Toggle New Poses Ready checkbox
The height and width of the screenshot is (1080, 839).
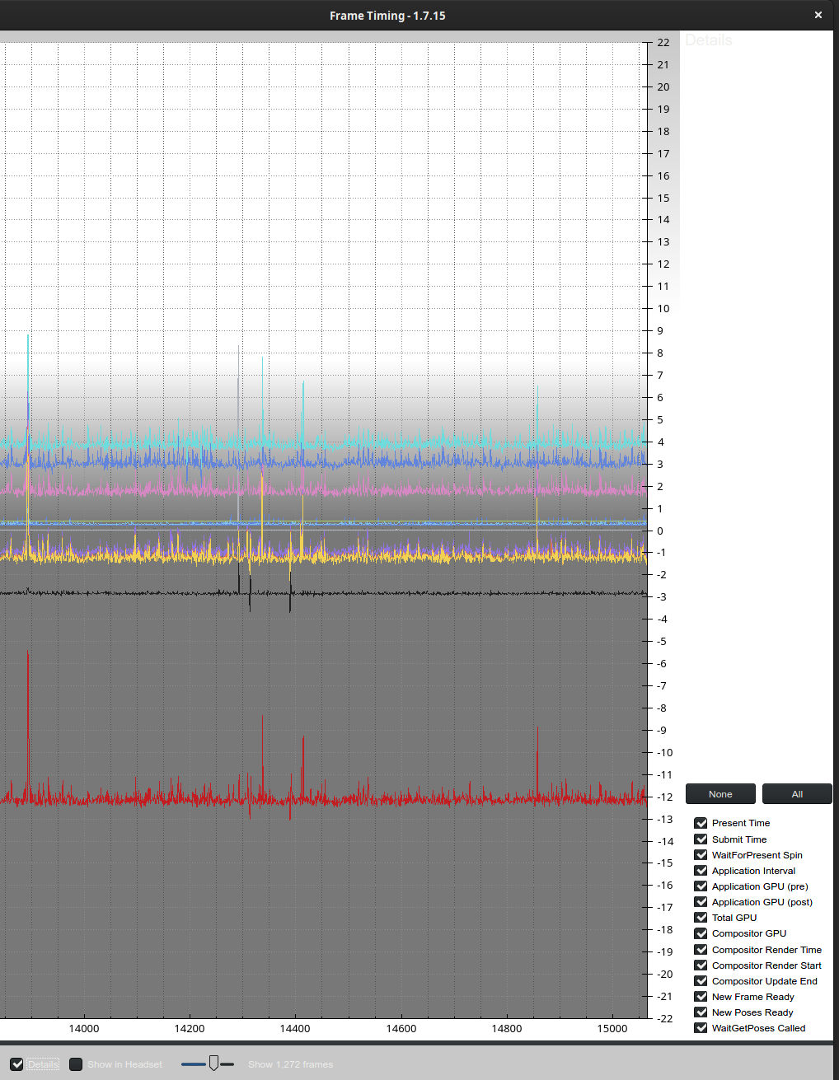701,1012
